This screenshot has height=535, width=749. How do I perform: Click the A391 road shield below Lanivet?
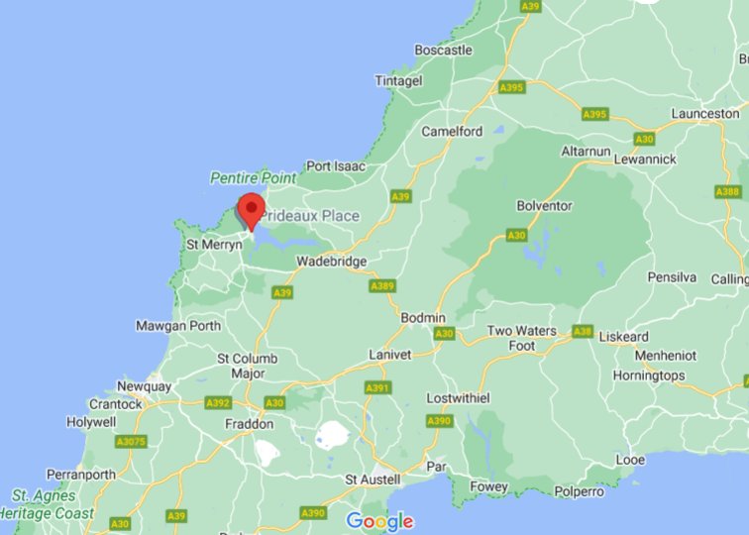coord(377,388)
